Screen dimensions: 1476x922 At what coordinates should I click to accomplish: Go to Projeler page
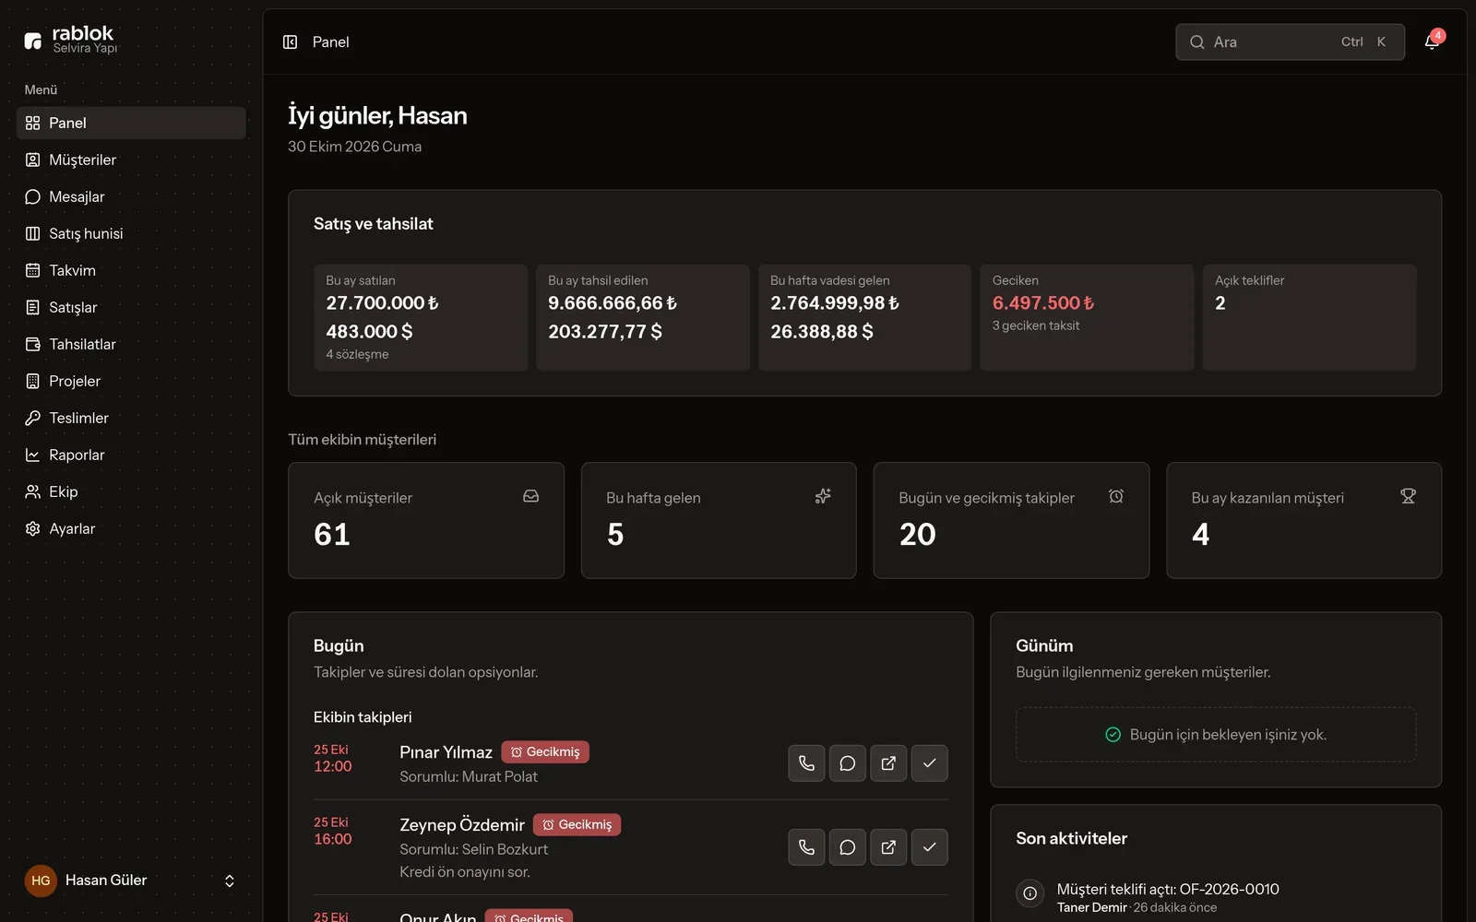pyautogui.click(x=131, y=381)
